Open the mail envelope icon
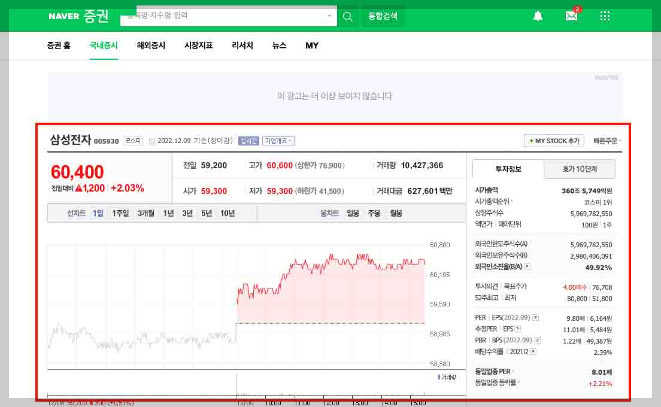 572,16
